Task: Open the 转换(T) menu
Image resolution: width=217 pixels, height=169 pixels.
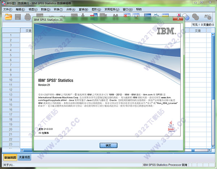Action: [x=58, y=9]
